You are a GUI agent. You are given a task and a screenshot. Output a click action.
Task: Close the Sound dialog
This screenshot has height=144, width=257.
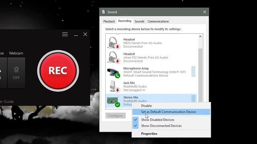coord(204,12)
